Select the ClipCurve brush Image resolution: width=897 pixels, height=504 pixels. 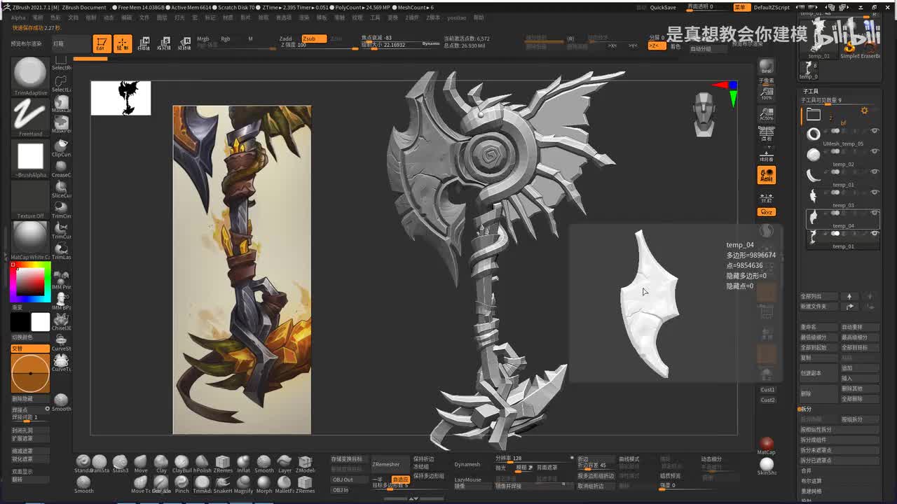(x=61, y=148)
